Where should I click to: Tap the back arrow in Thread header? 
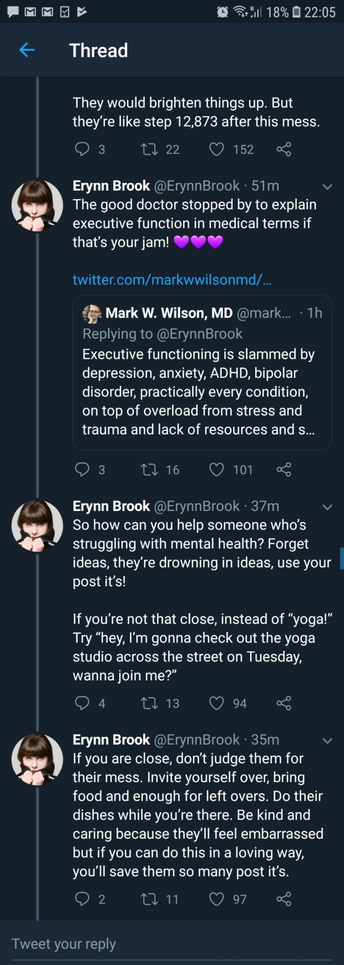coord(27,50)
